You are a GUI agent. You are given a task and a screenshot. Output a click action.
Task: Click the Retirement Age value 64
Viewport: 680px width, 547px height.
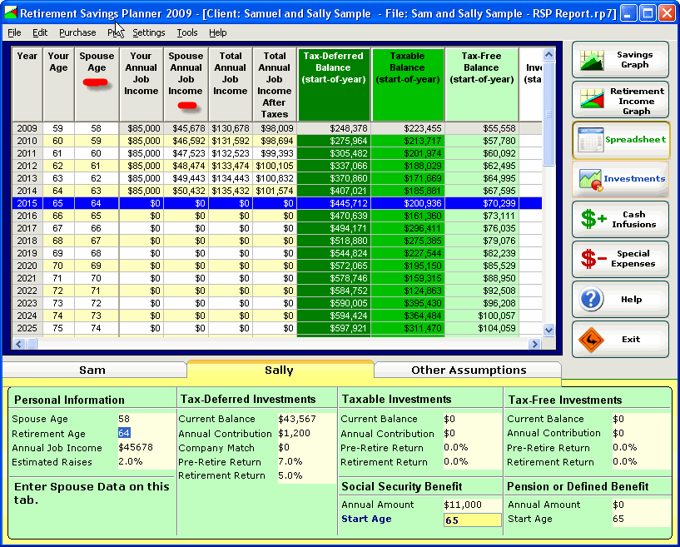(x=124, y=433)
